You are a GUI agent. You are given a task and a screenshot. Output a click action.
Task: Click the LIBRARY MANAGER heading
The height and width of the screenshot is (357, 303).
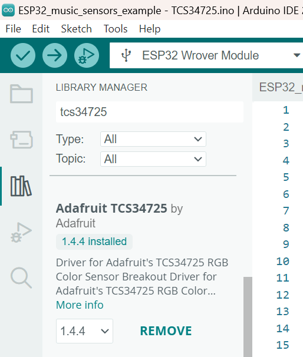pyautogui.click(x=101, y=87)
